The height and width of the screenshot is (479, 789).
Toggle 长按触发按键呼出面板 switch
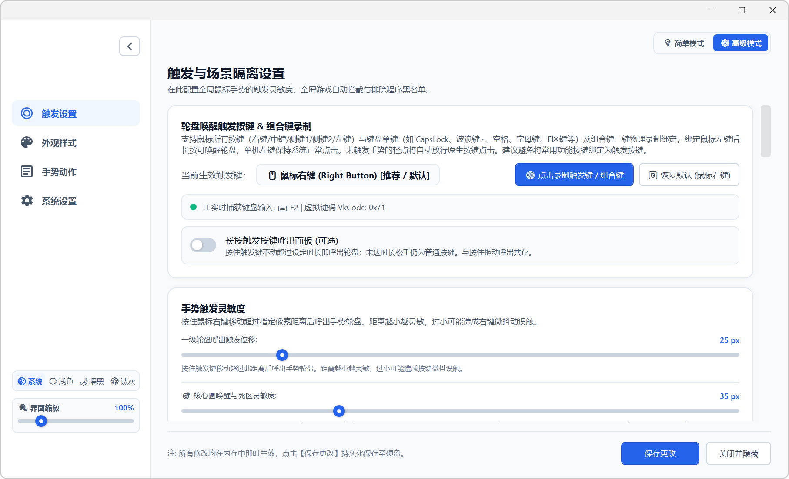tap(203, 245)
